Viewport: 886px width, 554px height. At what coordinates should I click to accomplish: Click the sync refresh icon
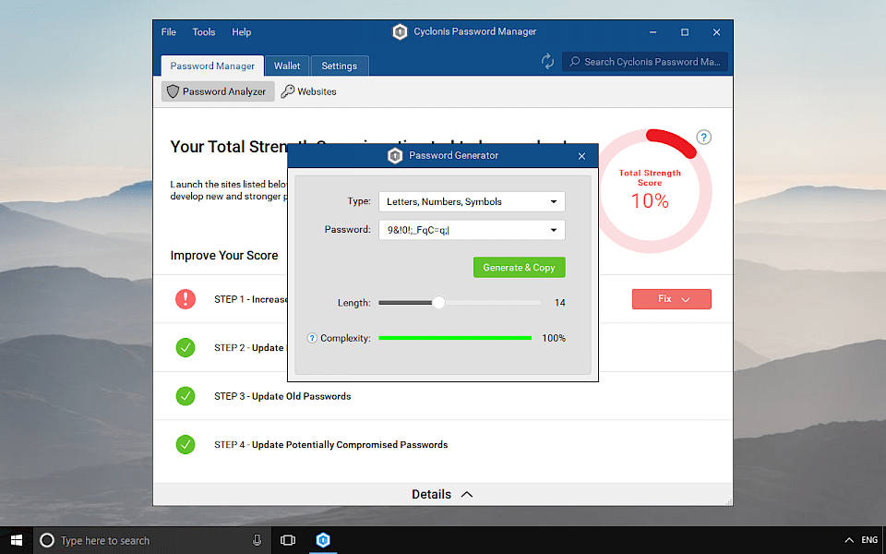(547, 61)
